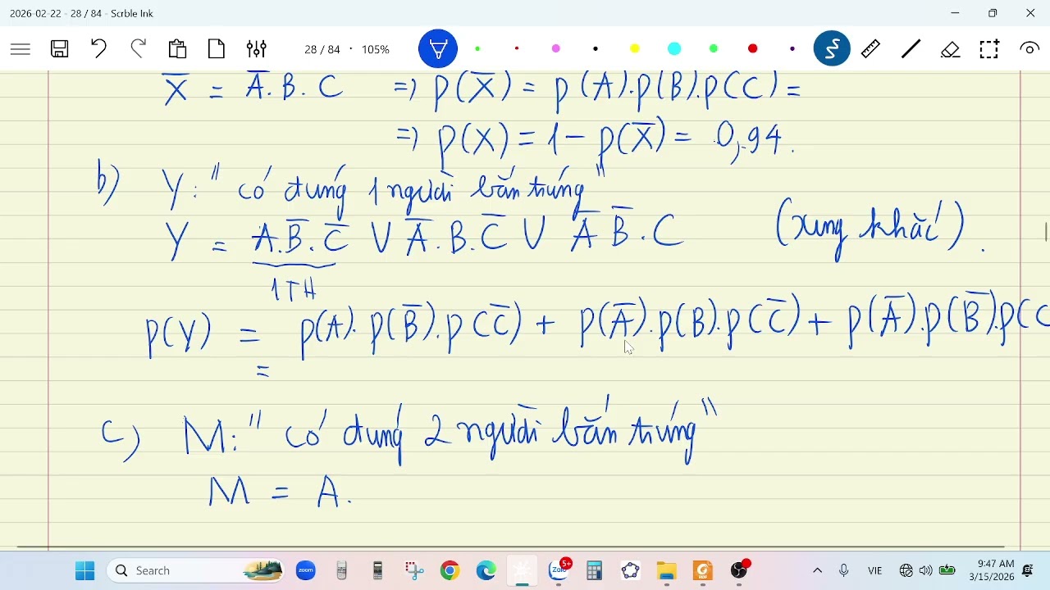Click the eye view icon
The image size is (1050, 590).
1029,49
